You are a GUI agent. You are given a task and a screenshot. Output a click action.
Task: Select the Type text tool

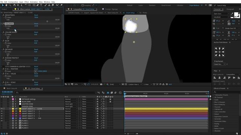[41, 5]
